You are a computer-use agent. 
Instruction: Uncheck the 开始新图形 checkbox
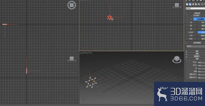(191, 19)
